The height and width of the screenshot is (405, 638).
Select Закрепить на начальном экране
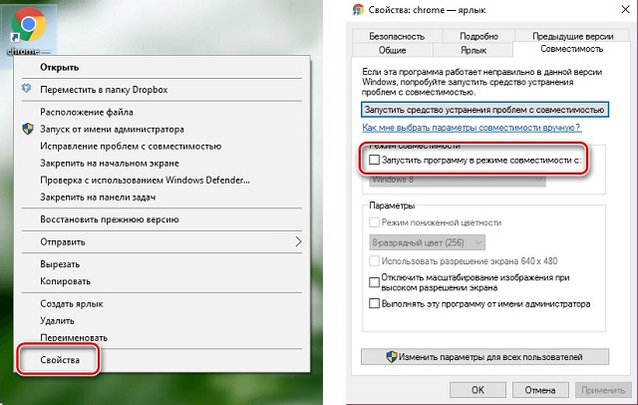161,164
